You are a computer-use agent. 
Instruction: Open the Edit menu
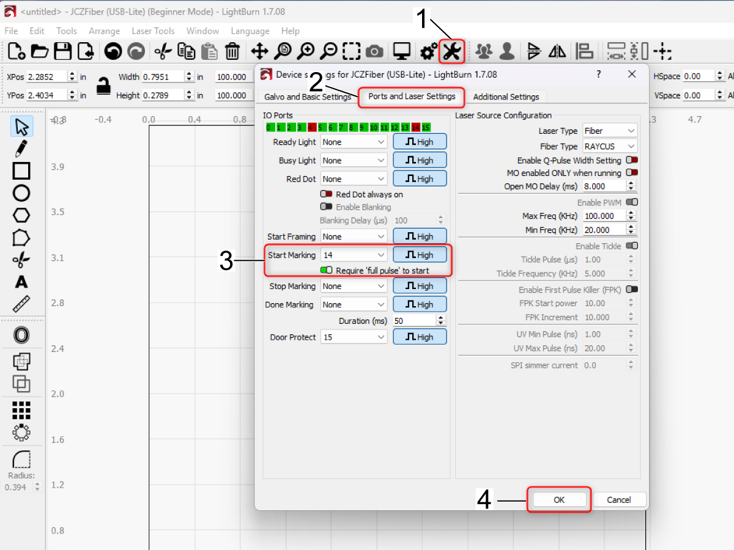tap(37, 31)
